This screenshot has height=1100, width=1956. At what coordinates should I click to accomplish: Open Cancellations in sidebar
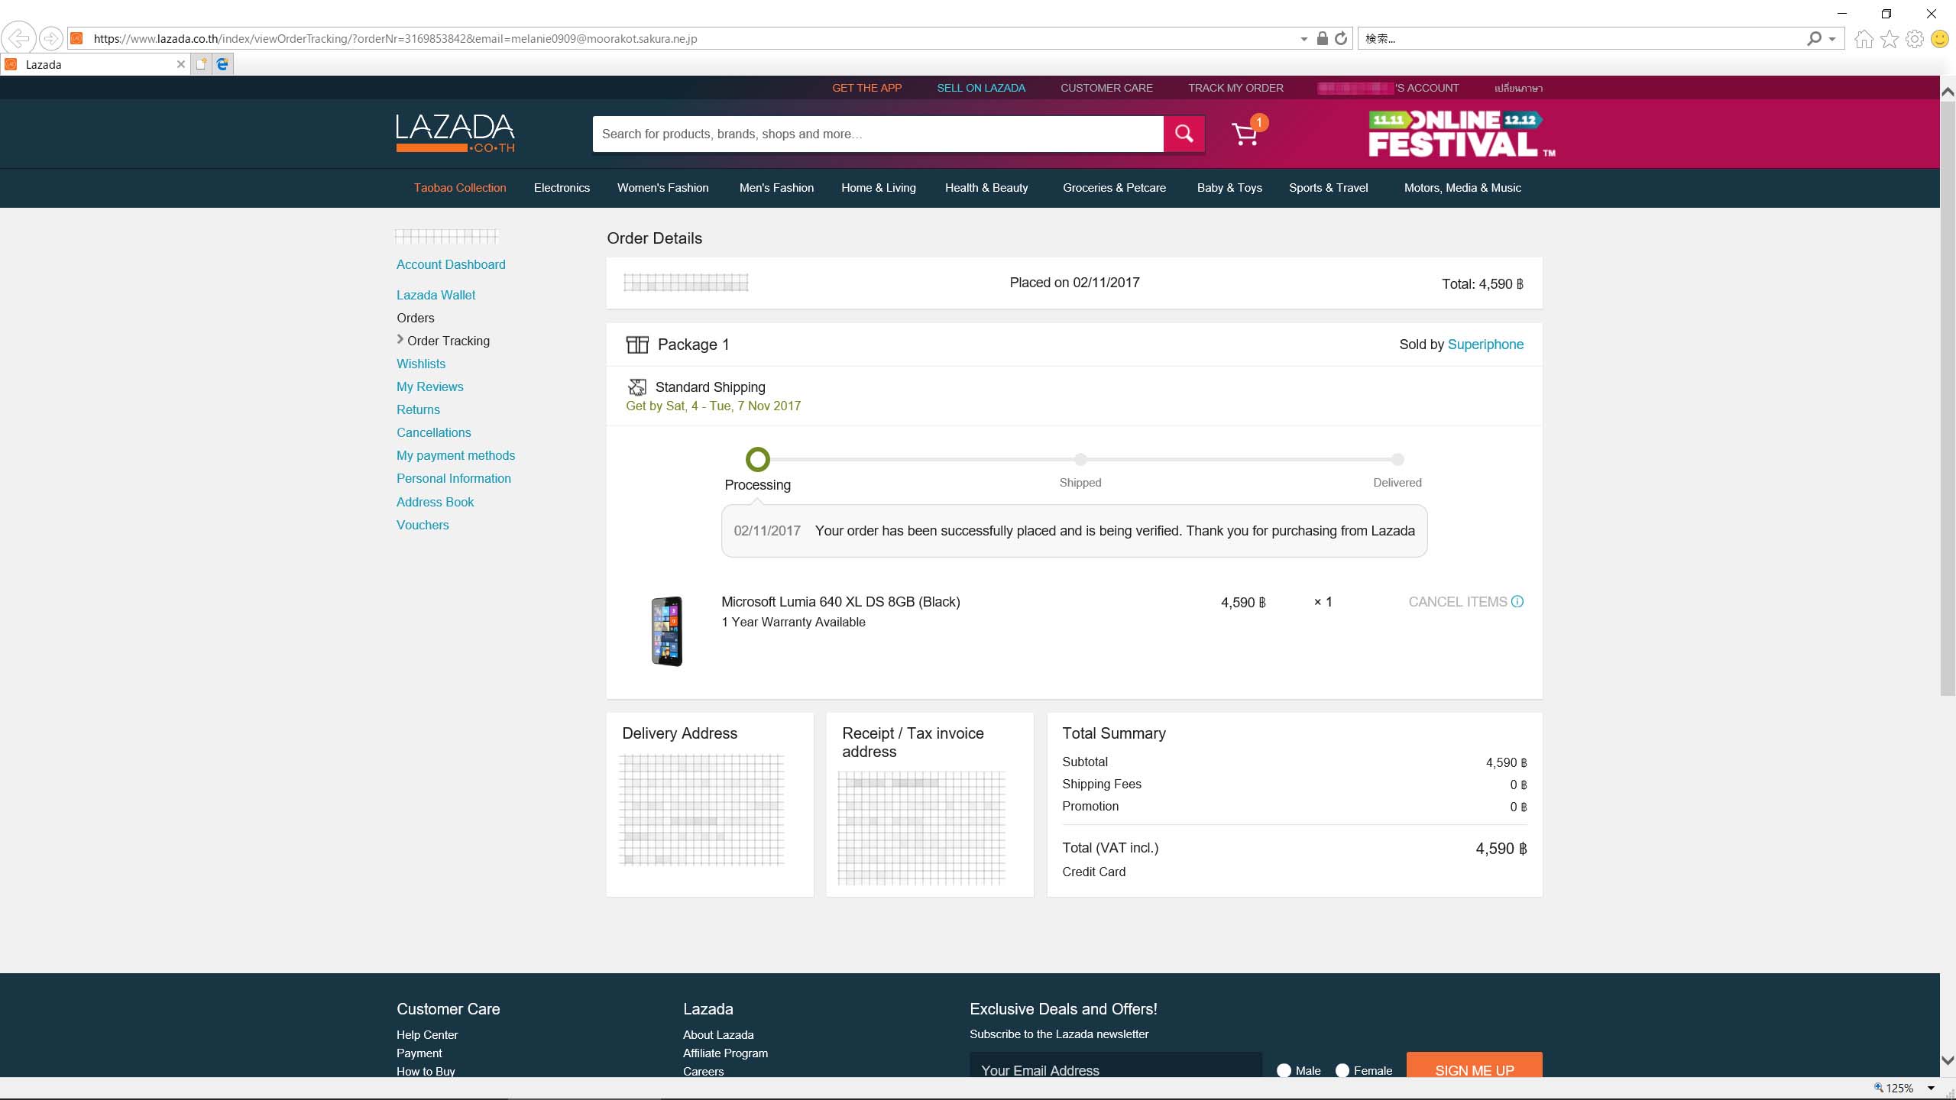(433, 432)
